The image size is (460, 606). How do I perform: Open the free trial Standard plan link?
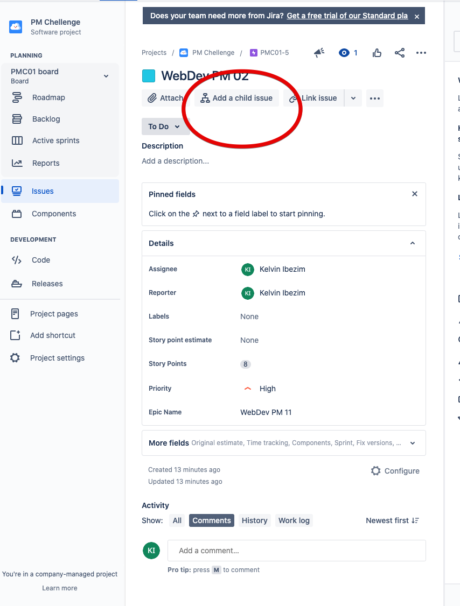tap(347, 16)
